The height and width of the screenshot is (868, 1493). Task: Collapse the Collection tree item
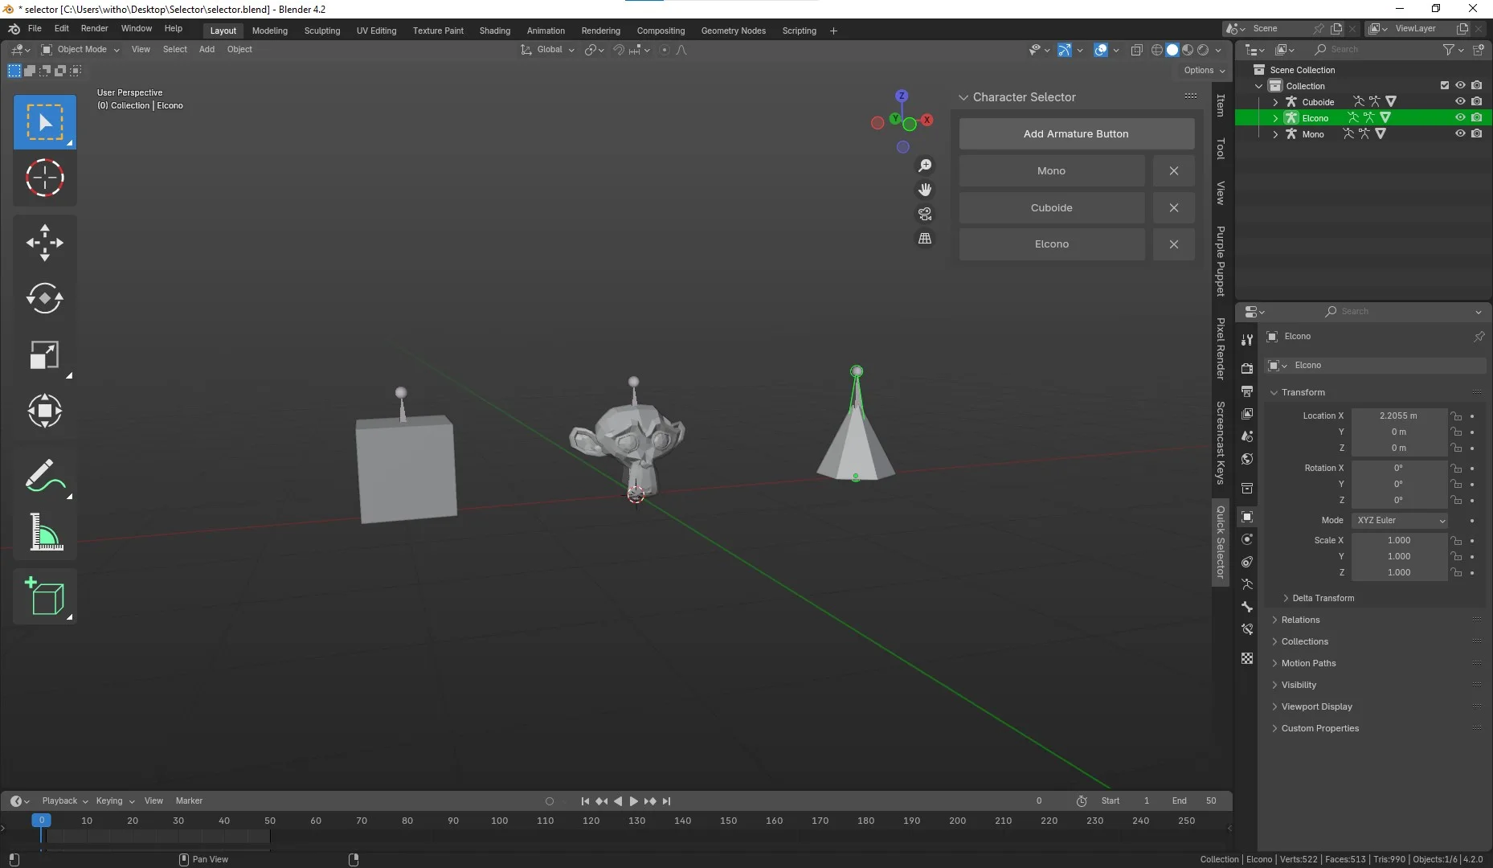tap(1259, 86)
